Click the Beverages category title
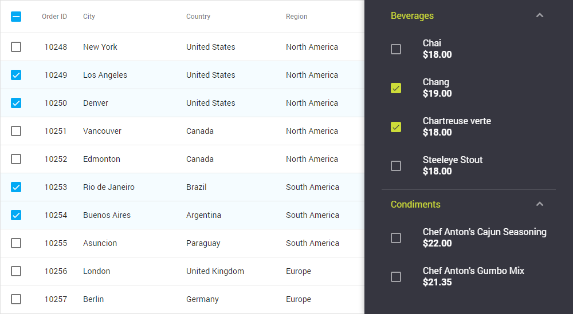Viewport: 573px width, 314px height. [x=412, y=15]
